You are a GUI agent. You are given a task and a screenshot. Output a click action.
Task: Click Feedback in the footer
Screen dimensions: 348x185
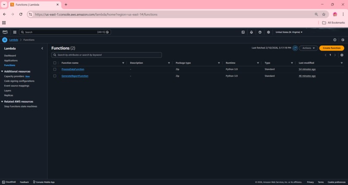tap(25, 182)
